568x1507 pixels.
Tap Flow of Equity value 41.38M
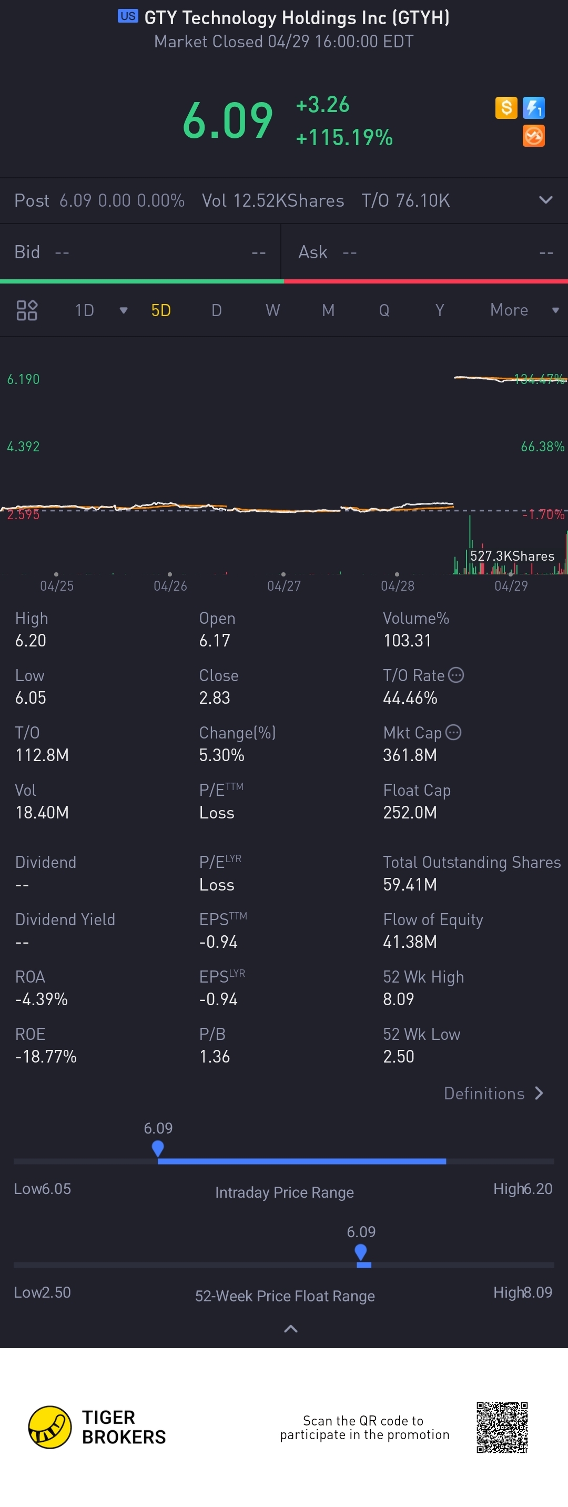point(410,942)
